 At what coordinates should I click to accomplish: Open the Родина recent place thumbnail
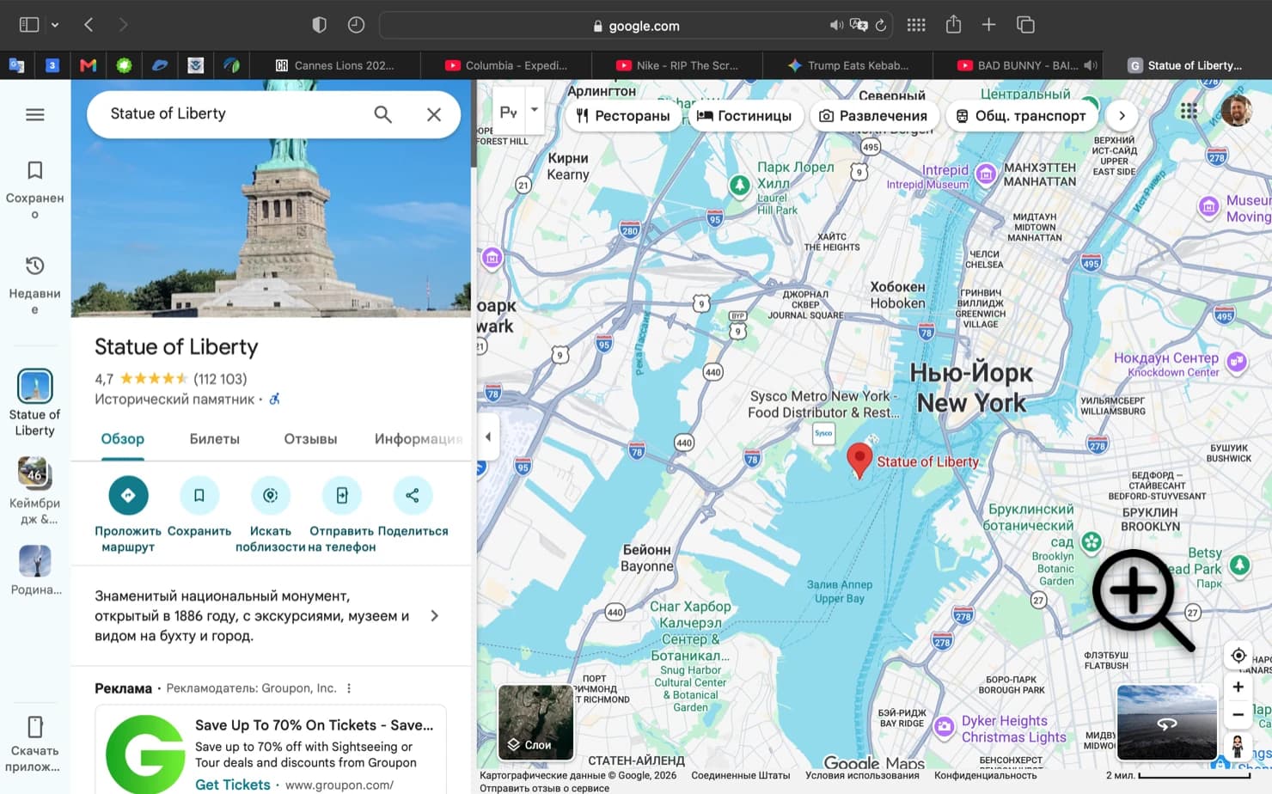point(35,561)
